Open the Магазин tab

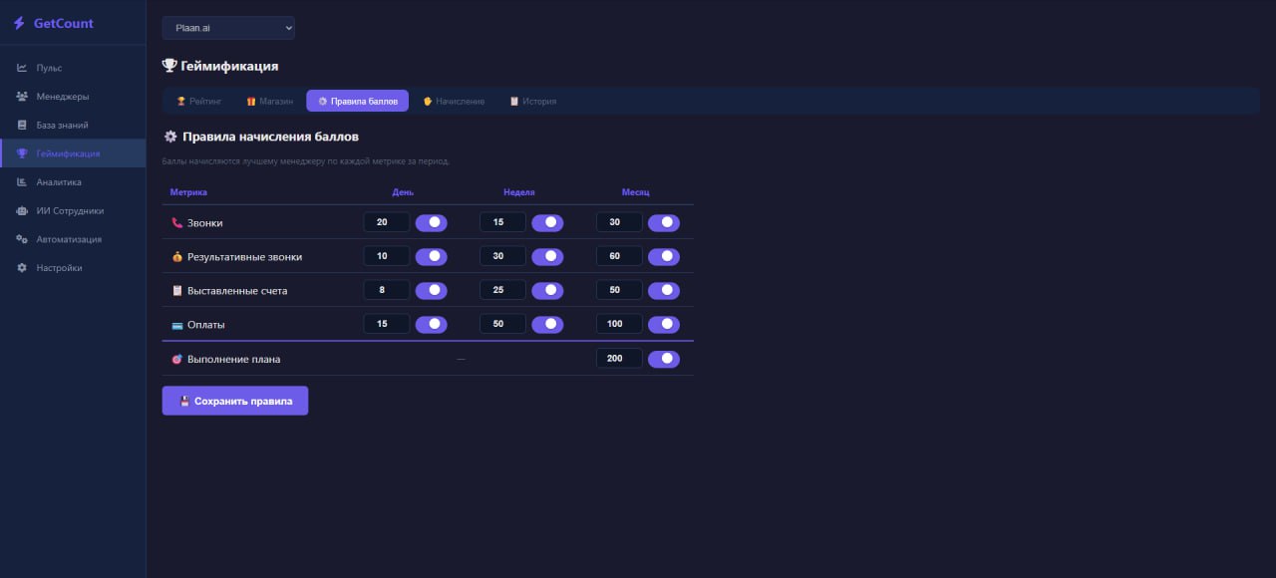point(270,102)
